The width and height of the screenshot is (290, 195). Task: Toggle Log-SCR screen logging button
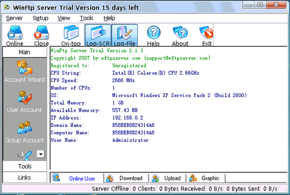point(98,35)
